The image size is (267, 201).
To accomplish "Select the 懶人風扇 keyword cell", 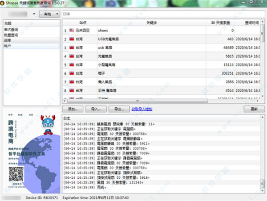I will click(152, 82).
